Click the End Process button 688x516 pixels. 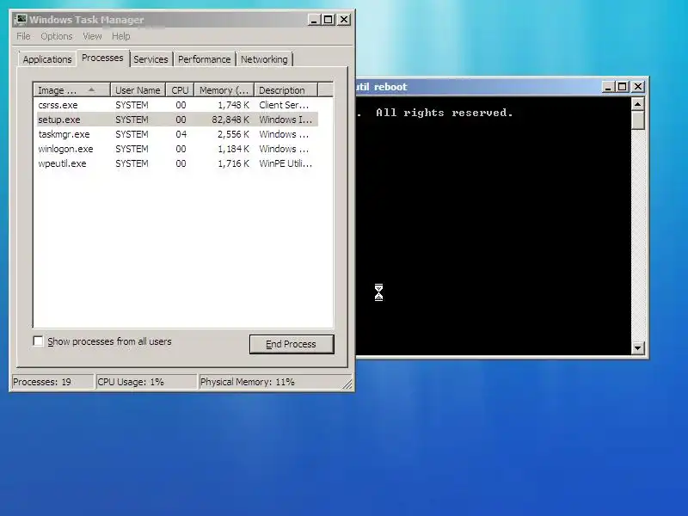coord(292,344)
